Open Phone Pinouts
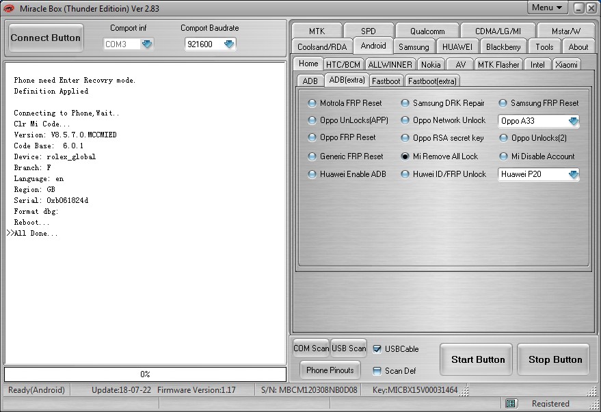 click(330, 370)
